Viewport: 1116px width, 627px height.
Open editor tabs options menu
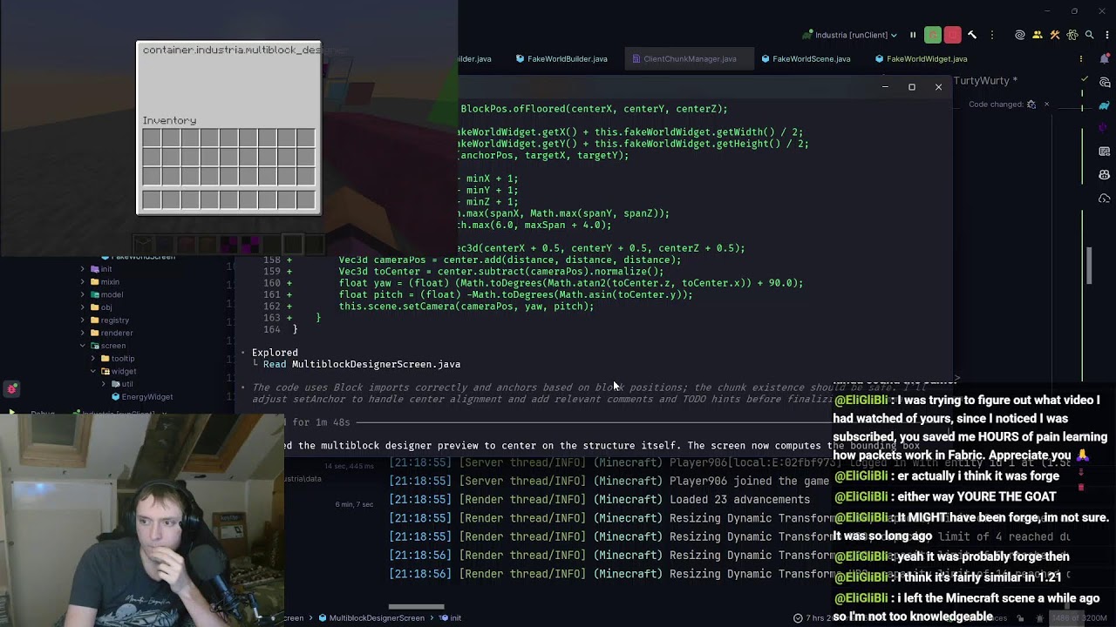(x=1081, y=59)
